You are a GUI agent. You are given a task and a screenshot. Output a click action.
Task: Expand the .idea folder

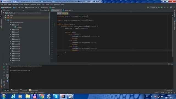tap(6, 15)
